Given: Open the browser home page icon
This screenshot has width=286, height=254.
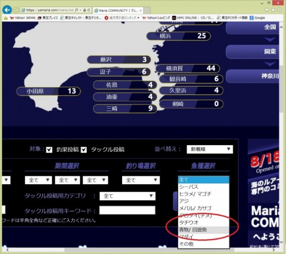Looking at the screenshot, I should coord(267,10).
